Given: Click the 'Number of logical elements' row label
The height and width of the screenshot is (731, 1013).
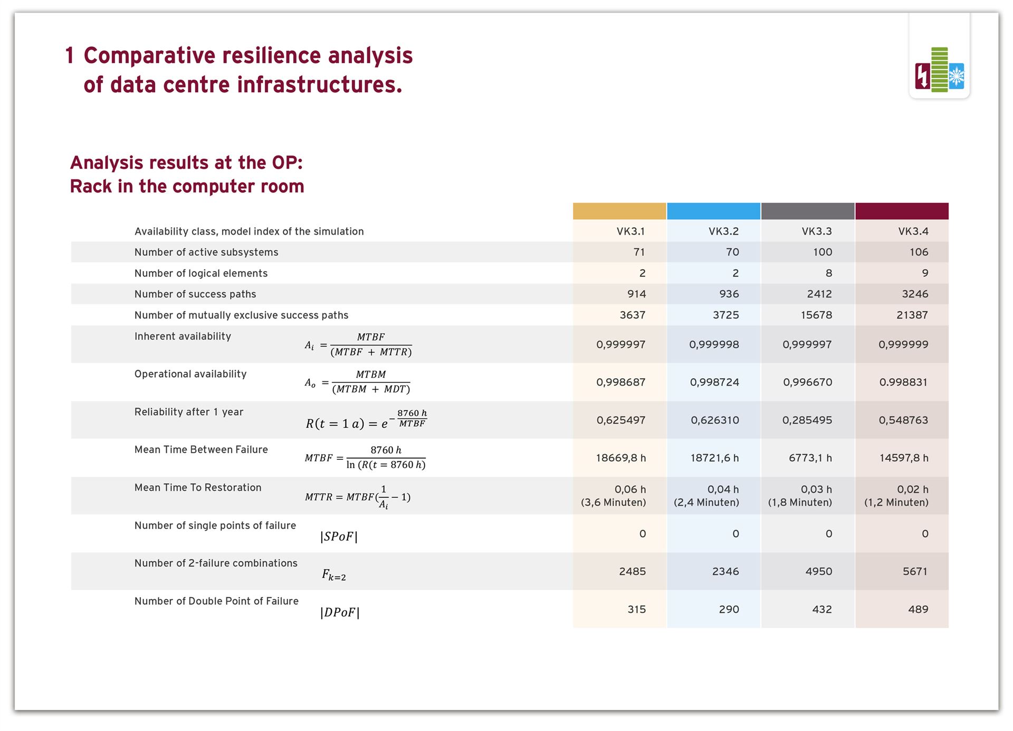Looking at the screenshot, I should click(x=201, y=273).
